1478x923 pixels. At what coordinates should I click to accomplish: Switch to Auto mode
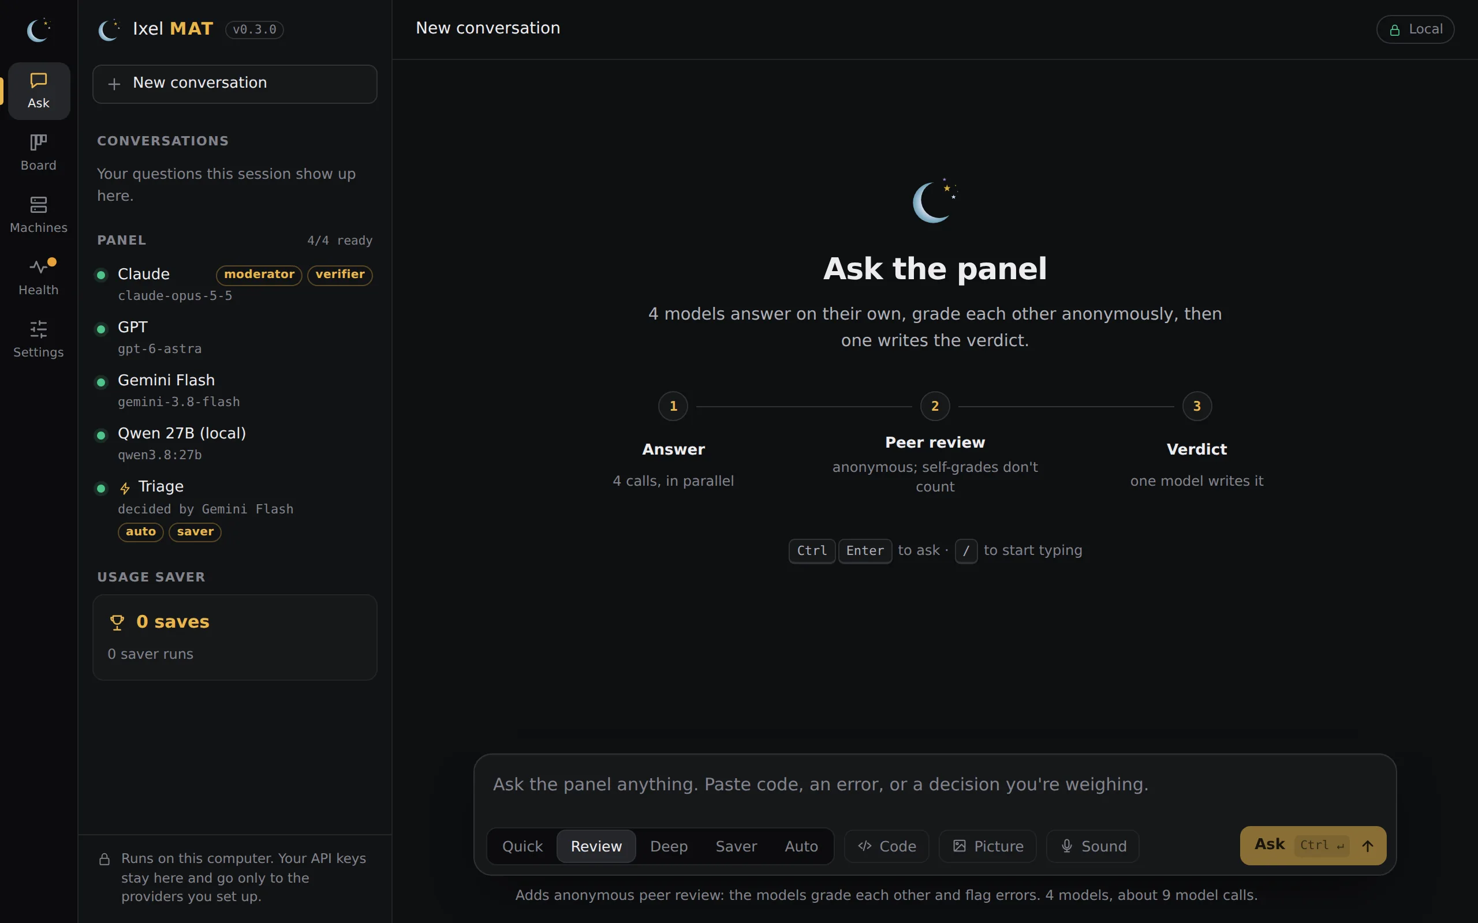(801, 846)
